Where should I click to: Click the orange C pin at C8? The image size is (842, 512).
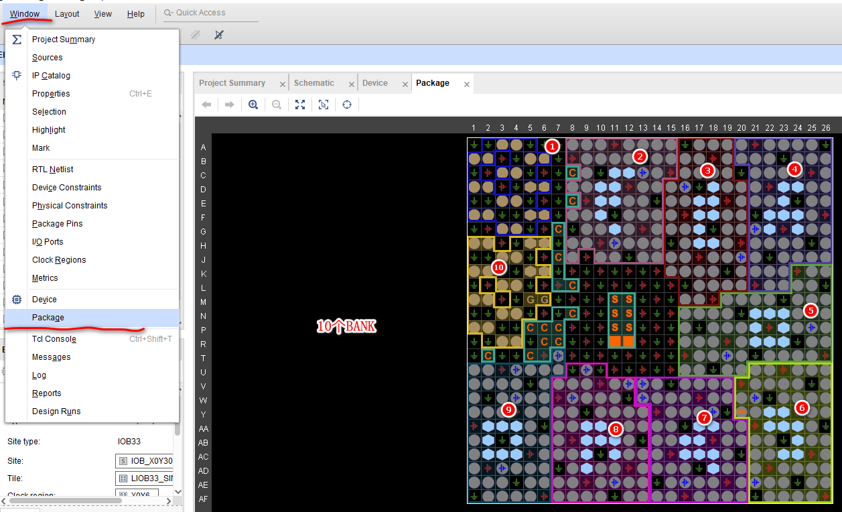coord(572,173)
